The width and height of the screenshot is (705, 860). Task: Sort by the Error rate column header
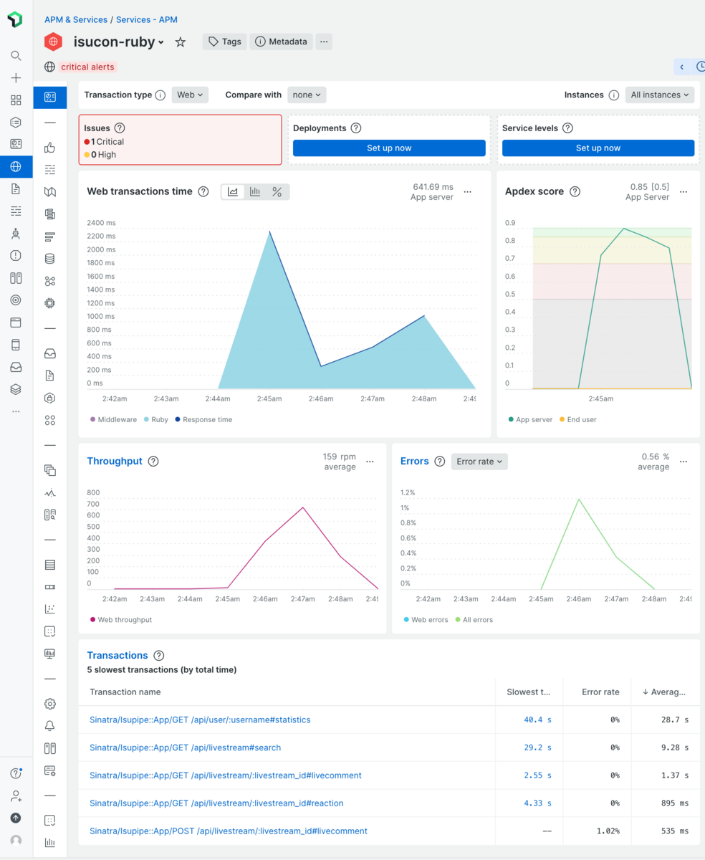(x=600, y=692)
